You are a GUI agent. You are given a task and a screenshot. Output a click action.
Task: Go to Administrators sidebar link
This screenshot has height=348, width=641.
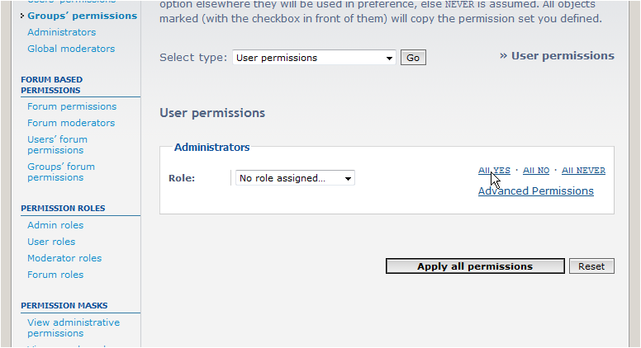tap(61, 32)
